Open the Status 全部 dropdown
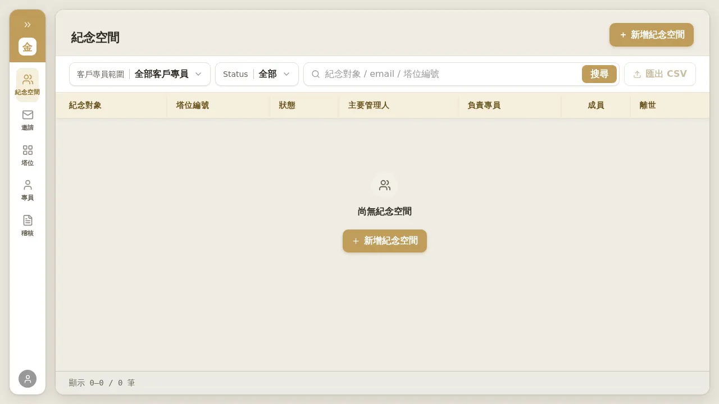Image resolution: width=719 pixels, height=404 pixels. coord(257,74)
